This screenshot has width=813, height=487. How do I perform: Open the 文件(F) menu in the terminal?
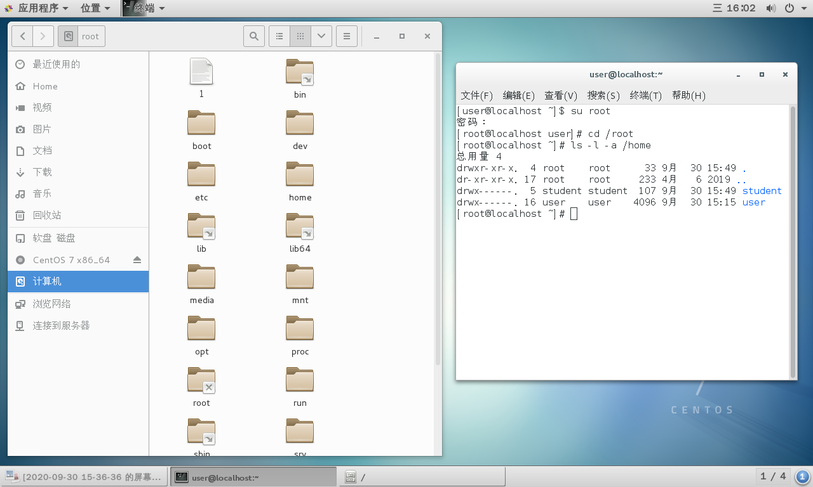click(x=476, y=95)
